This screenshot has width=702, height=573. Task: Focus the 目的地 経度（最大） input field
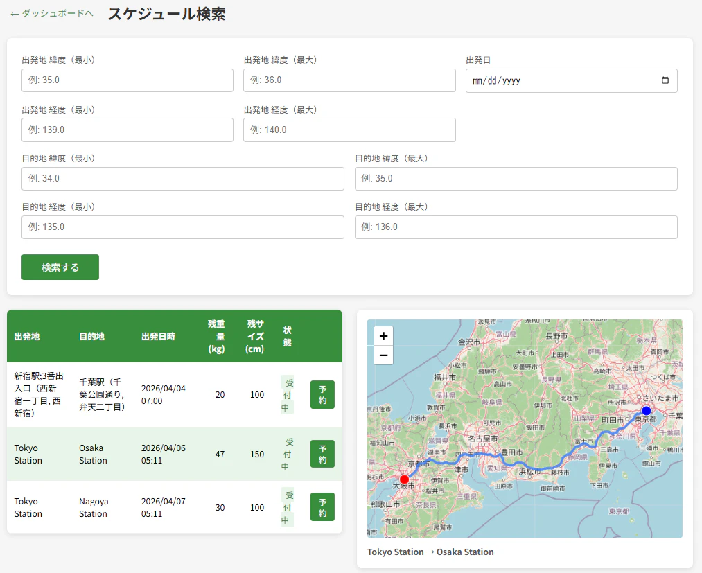(516, 227)
